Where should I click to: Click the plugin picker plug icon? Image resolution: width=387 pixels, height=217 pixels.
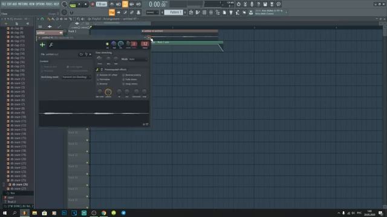click(231, 12)
